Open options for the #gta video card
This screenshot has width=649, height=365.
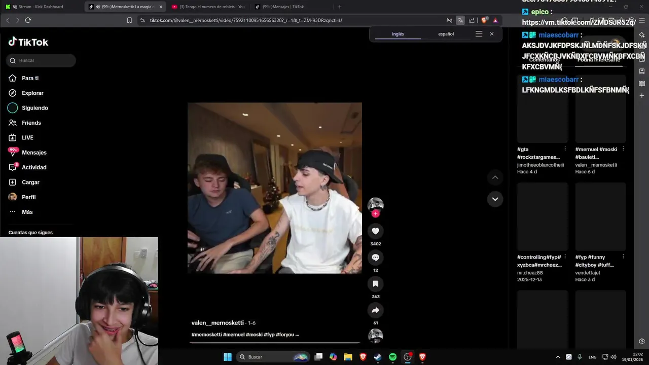tap(565, 149)
